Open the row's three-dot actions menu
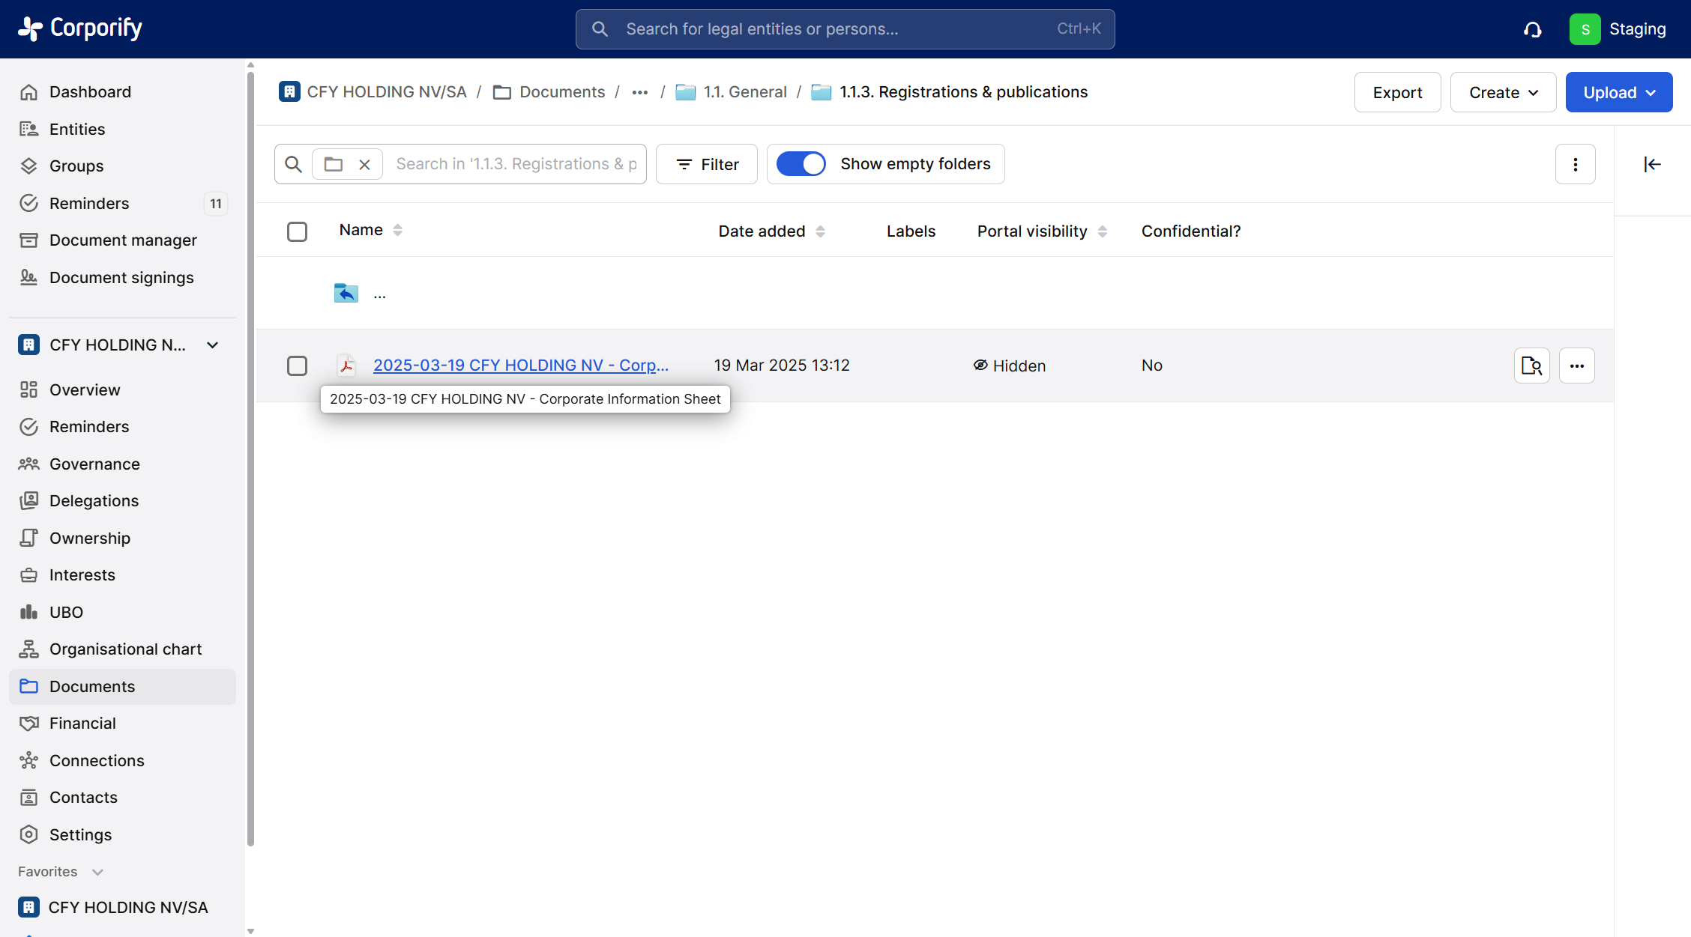 [1576, 366]
